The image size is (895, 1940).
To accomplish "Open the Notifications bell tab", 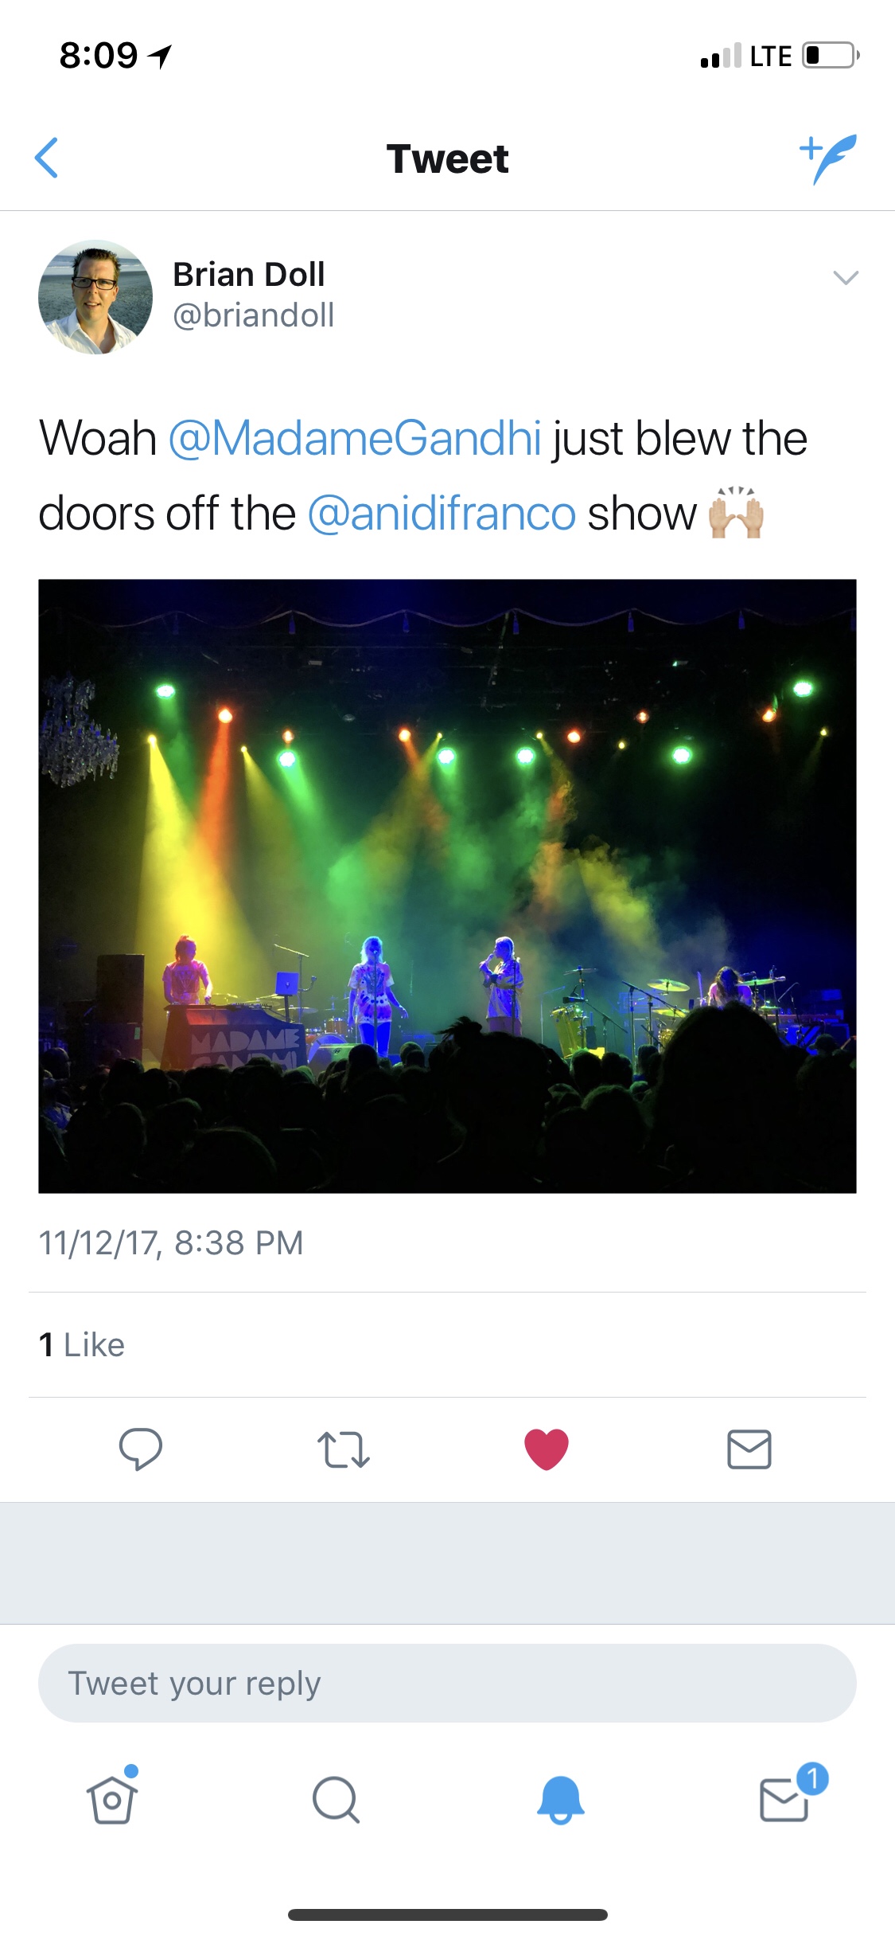I will (560, 1799).
